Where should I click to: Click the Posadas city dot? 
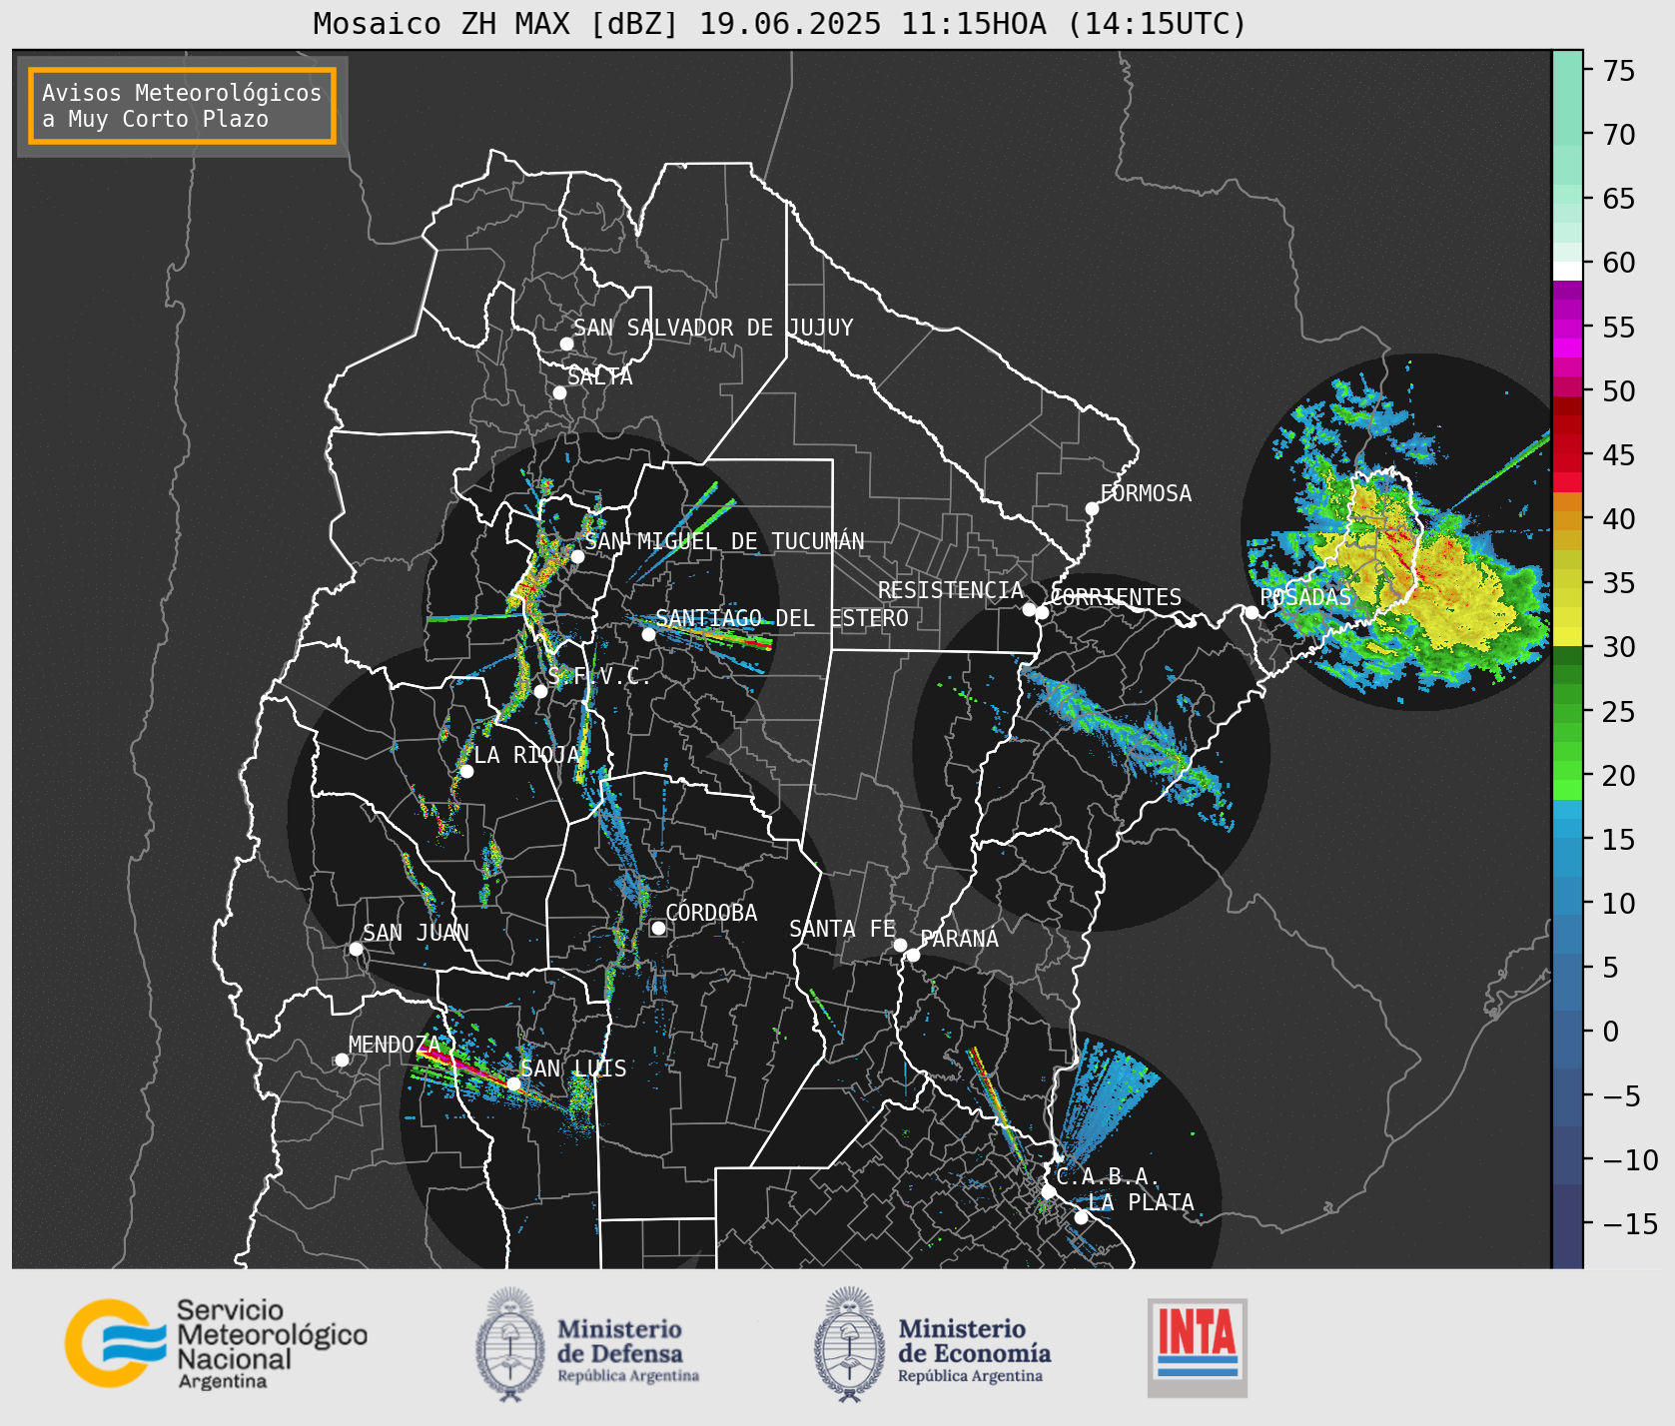[x=1252, y=612]
